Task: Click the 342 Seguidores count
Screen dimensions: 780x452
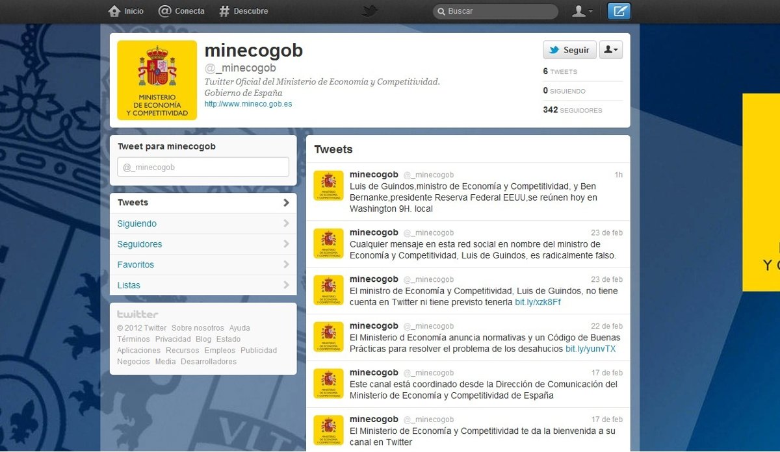Action: click(572, 110)
